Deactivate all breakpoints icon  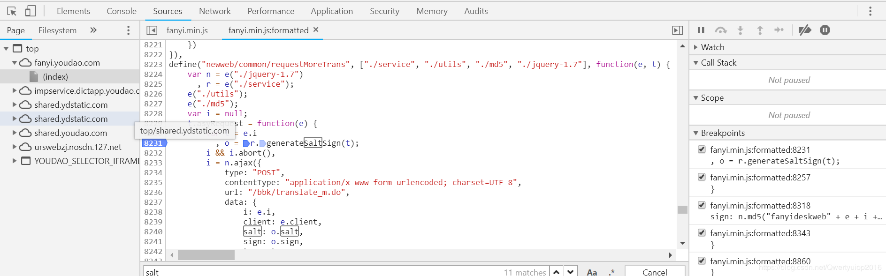(x=805, y=30)
